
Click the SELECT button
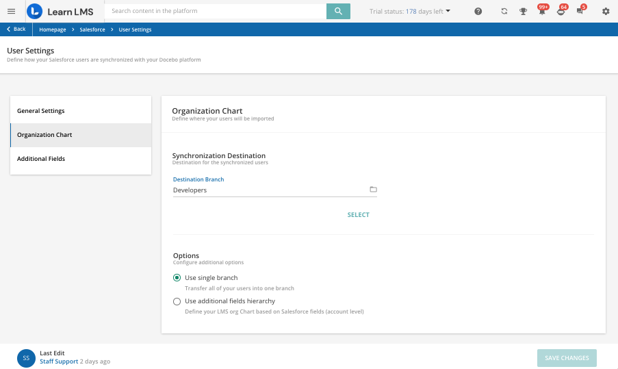tap(358, 215)
